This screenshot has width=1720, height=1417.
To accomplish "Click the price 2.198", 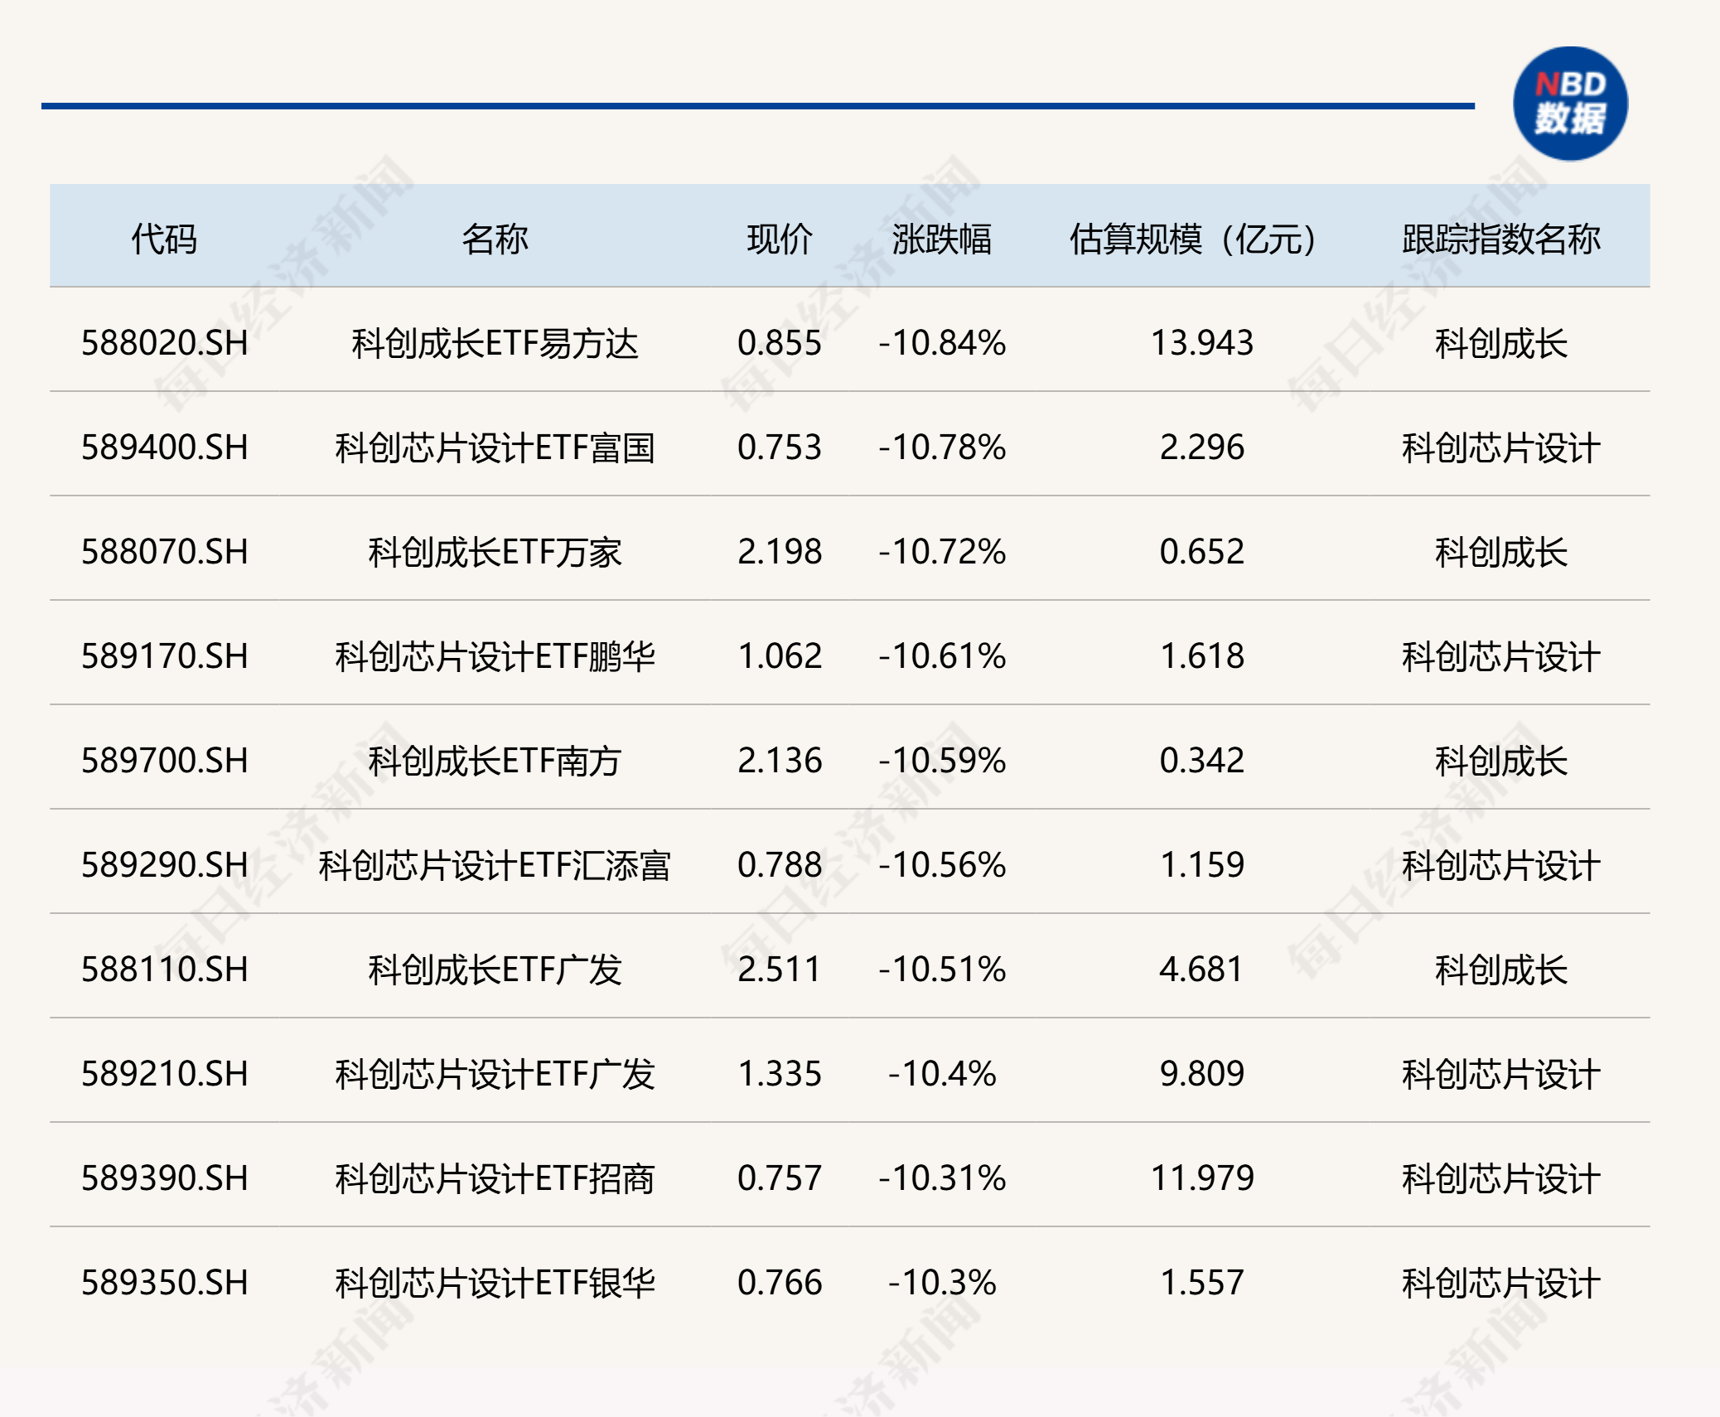I will click(780, 552).
